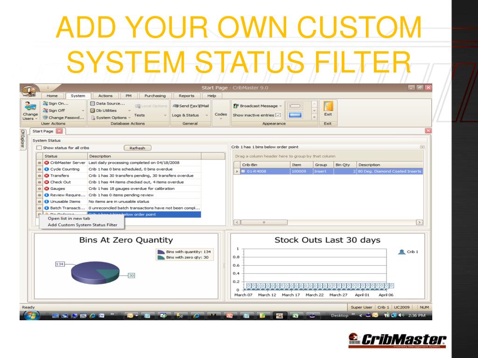The width and height of the screenshot is (478, 358).
Task: Click the Db Utilities icon
Action: coord(93,110)
